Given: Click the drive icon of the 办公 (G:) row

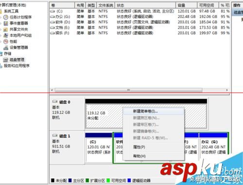Looking at the screenshot, I should [x=52, y=17].
